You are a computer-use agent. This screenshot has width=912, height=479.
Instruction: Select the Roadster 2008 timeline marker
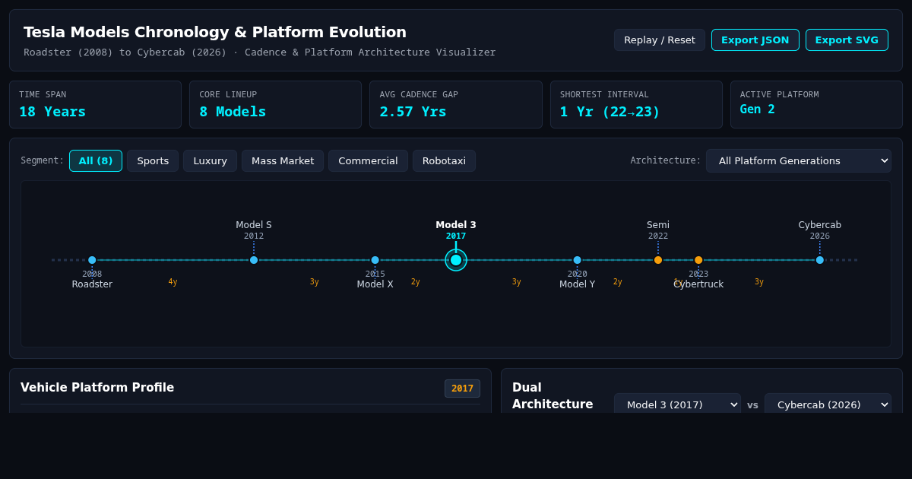point(92,260)
